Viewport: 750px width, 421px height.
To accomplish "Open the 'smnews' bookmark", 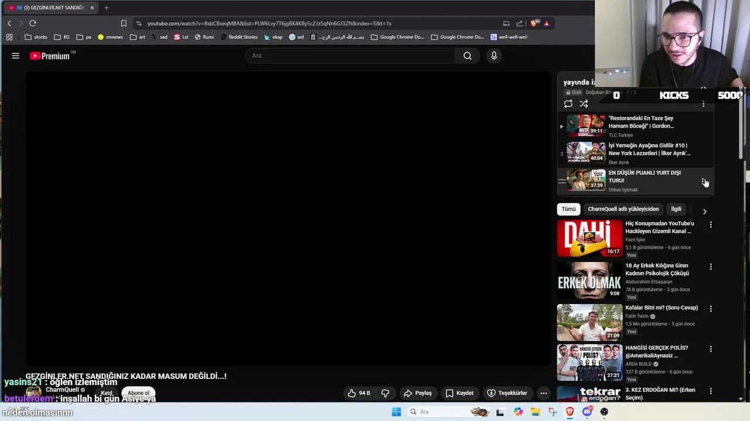I will click(x=110, y=37).
